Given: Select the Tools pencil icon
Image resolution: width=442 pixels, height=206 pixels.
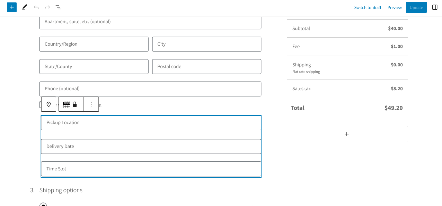Looking at the screenshot, I should [x=25, y=7].
